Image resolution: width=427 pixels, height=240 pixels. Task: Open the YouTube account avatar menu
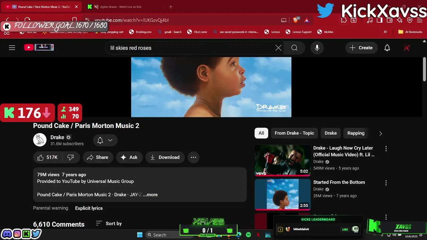coord(407,48)
